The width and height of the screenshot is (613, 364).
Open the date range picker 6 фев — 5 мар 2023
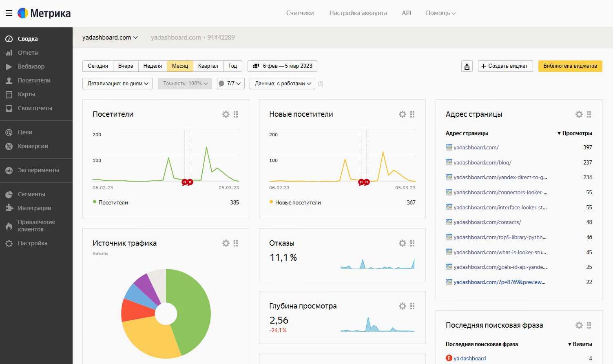(282, 66)
